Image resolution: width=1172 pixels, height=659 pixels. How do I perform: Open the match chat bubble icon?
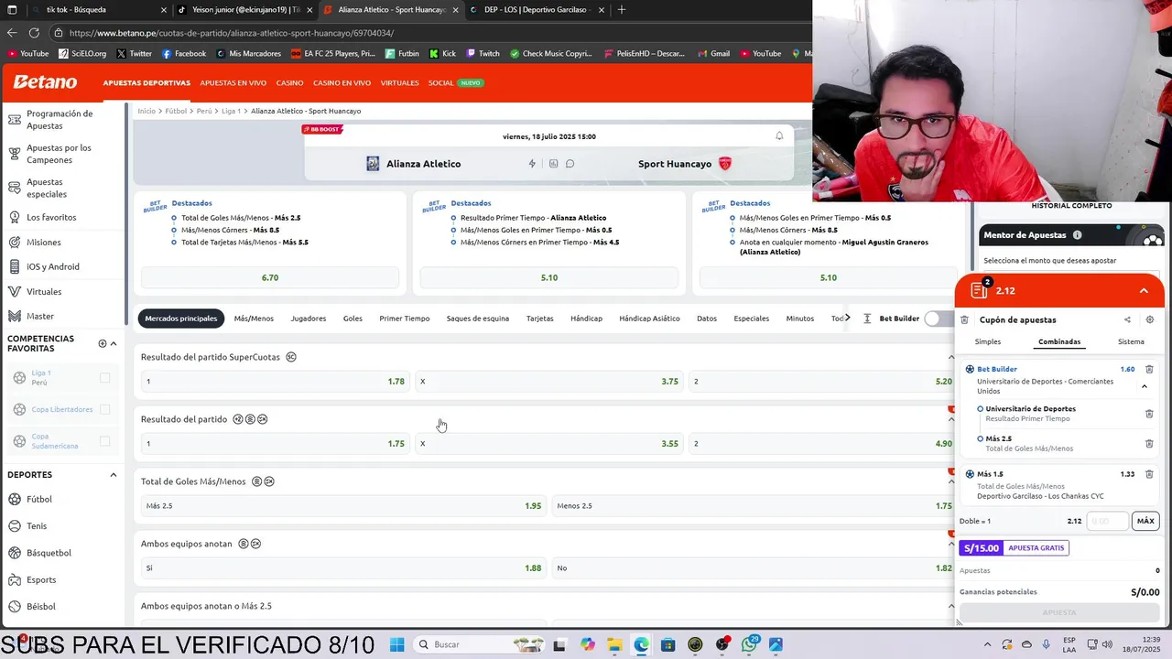click(x=570, y=164)
